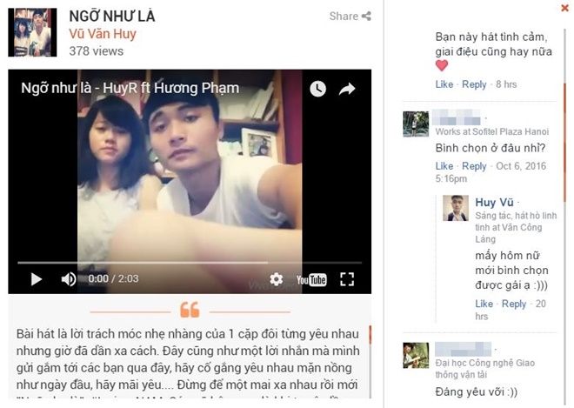This screenshot has width=574, height=408.
Task: Play the Ngỡ như là video
Action: (x=37, y=279)
